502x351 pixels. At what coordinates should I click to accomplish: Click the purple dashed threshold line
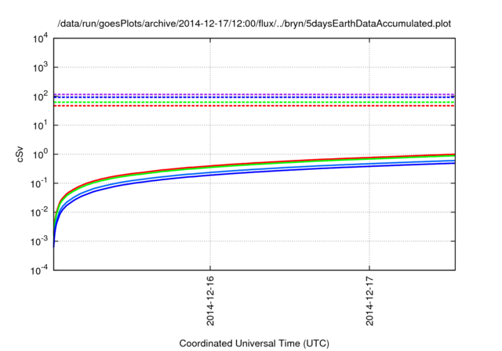click(x=254, y=94)
